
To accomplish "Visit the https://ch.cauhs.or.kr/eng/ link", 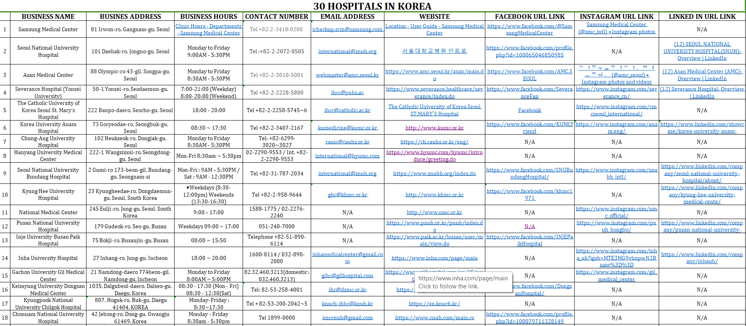I will pos(434,142).
